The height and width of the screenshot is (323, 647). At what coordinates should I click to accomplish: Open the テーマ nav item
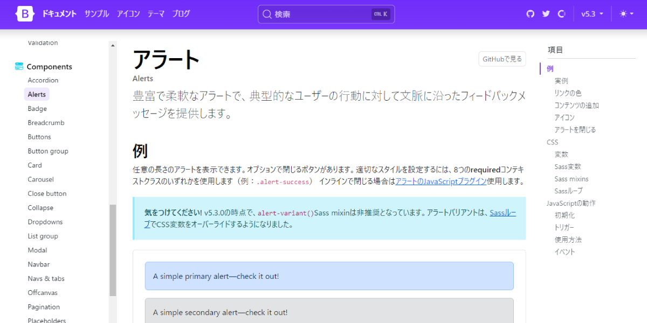coord(156,14)
